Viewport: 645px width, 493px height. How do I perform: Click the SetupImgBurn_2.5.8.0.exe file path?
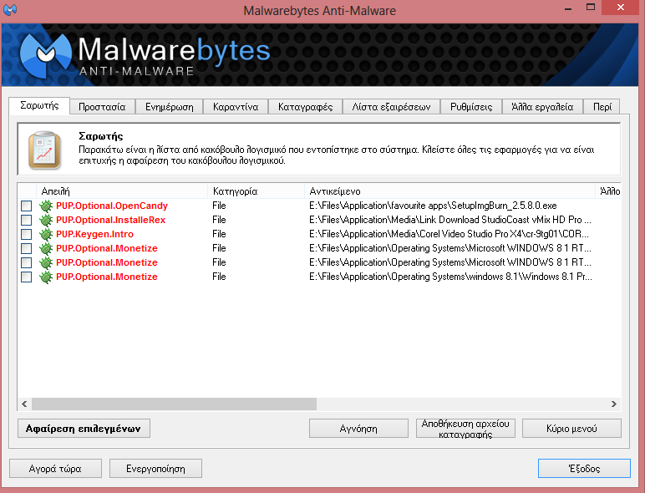pyautogui.click(x=433, y=206)
